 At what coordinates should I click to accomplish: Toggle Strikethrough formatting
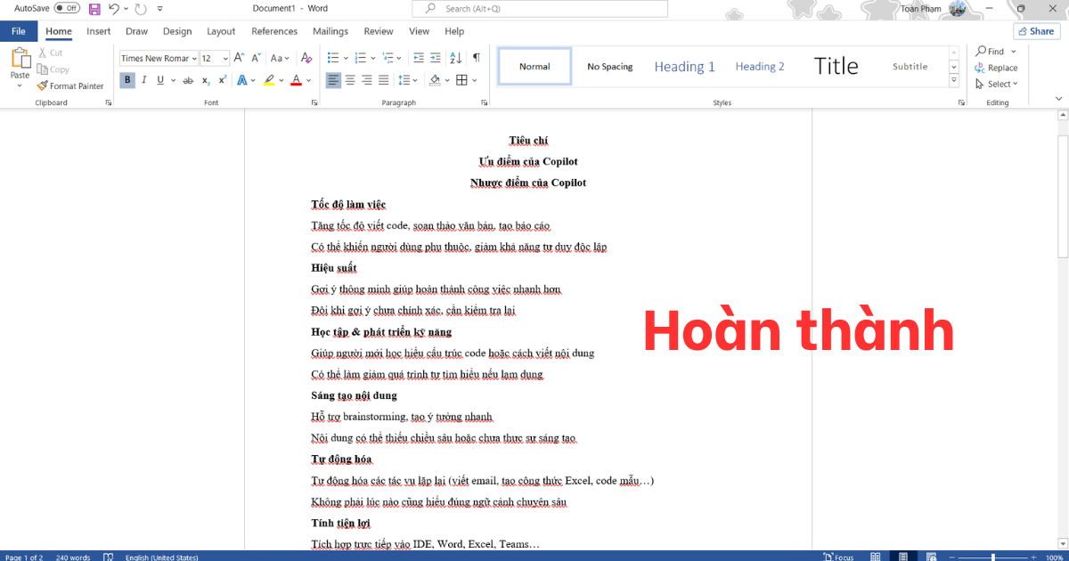click(188, 80)
